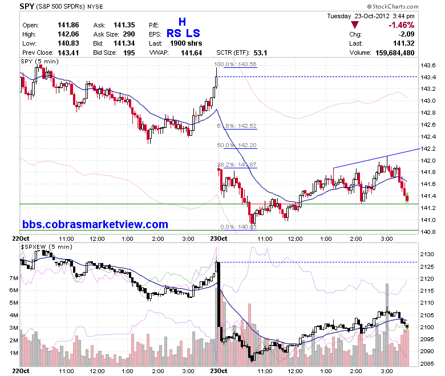Click the High value 142.06
445x376 pixels.
point(68,34)
